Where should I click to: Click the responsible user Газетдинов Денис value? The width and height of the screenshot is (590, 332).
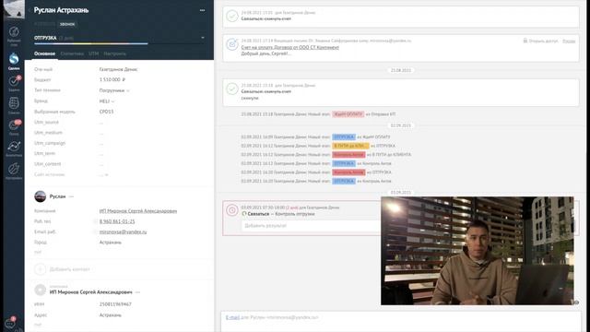[118, 69]
